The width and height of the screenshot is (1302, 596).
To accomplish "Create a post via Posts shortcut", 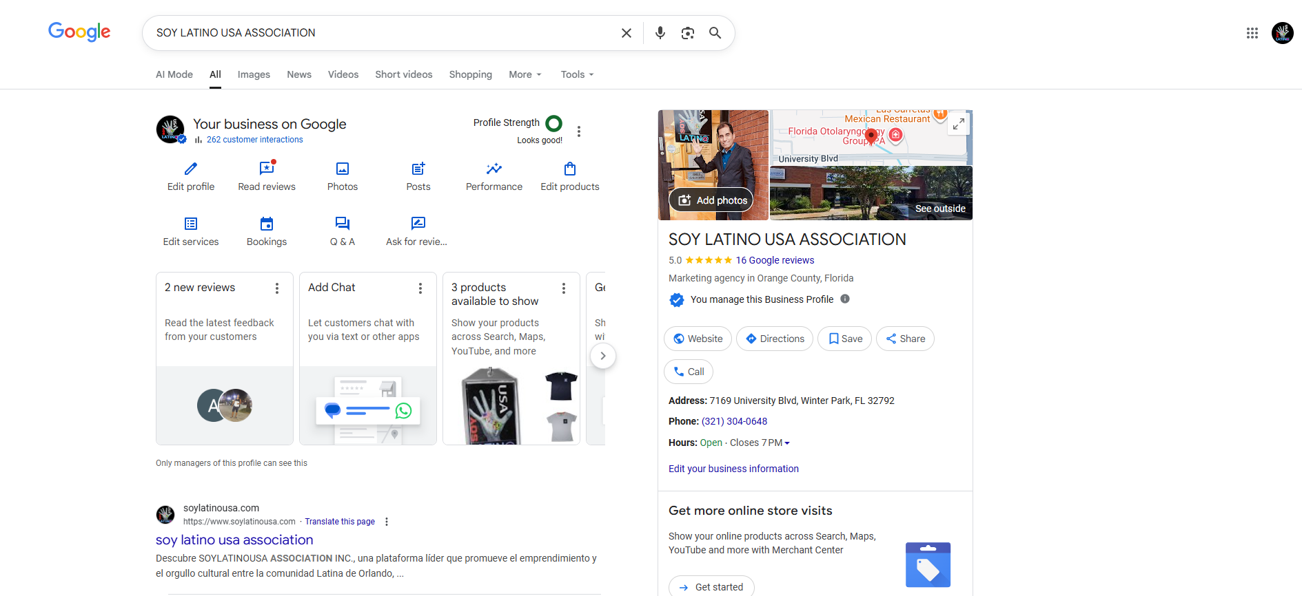I will click(418, 176).
